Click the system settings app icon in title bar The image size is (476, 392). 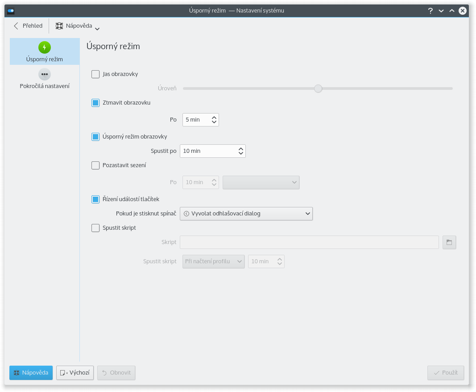tap(11, 11)
